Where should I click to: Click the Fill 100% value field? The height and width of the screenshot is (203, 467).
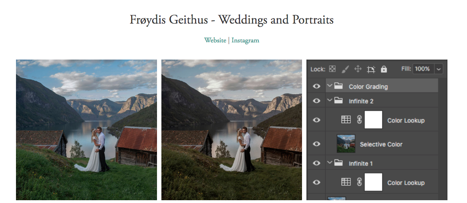[x=423, y=69]
